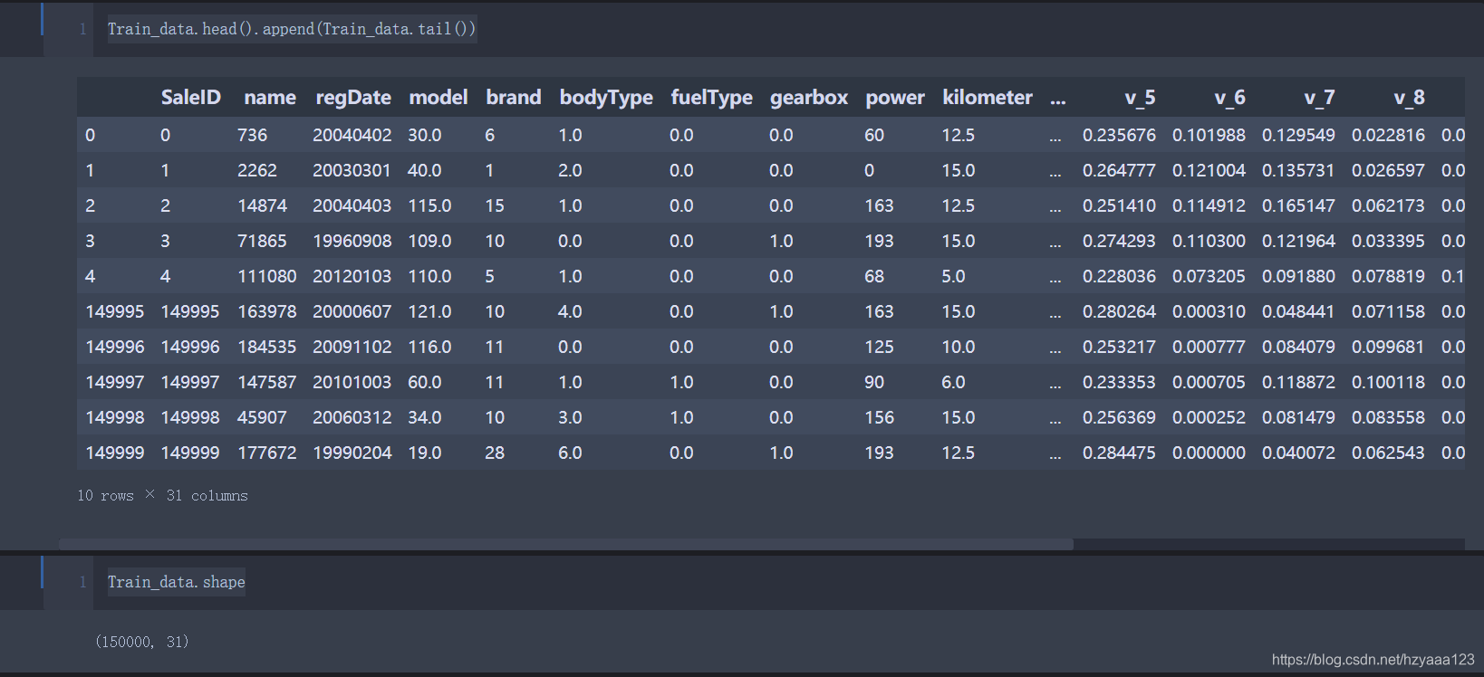Click the v_7 cell 0.118872
The width and height of the screenshot is (1484, 677).
pyautogui.click(x=1298, y=382)
